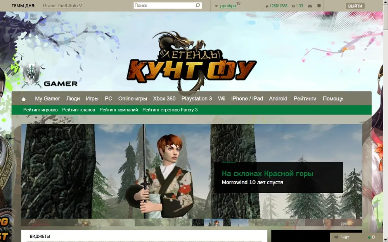Open the Android menu section

[278, 98]
